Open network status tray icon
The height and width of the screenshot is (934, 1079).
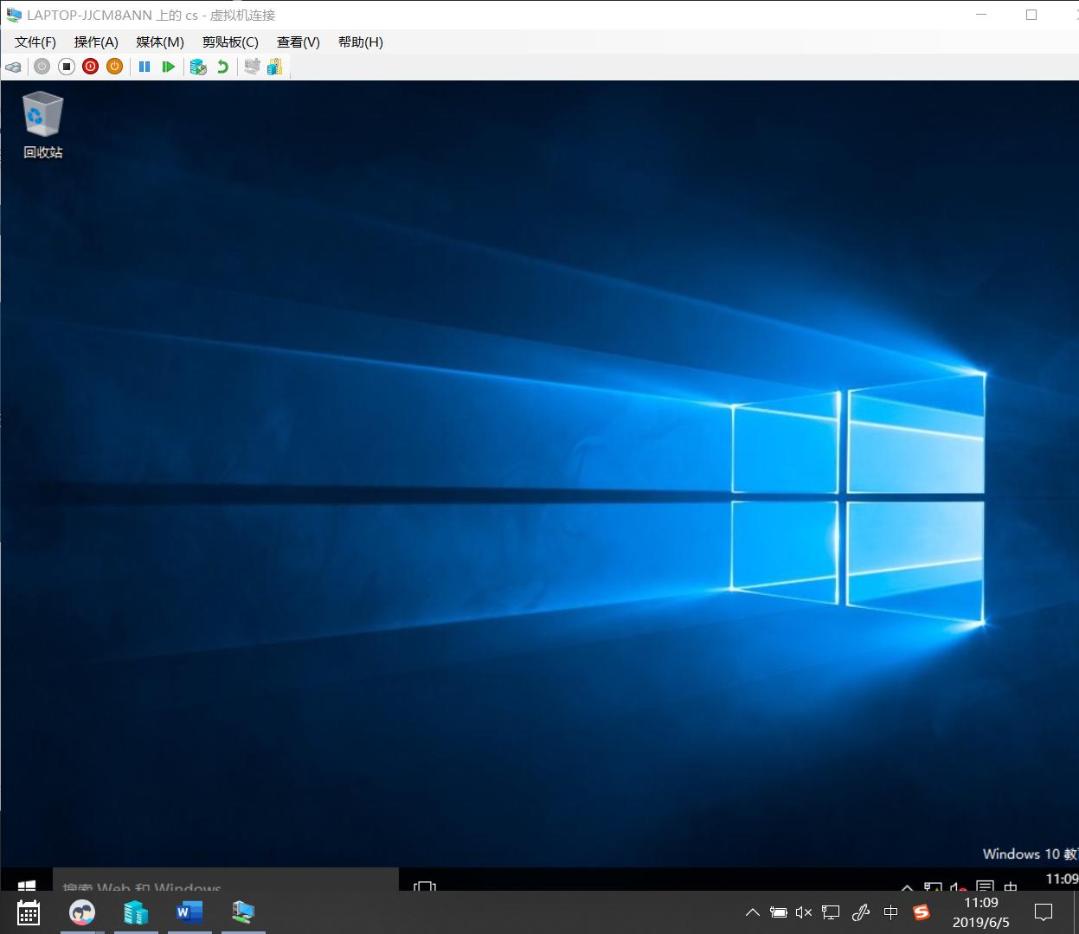[x=831, y=912]
